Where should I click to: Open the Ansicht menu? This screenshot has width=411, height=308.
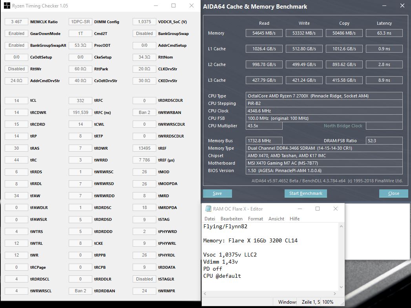tap(276, 219)
